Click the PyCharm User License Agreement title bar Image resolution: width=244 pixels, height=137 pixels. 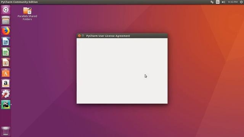[122, 36]
